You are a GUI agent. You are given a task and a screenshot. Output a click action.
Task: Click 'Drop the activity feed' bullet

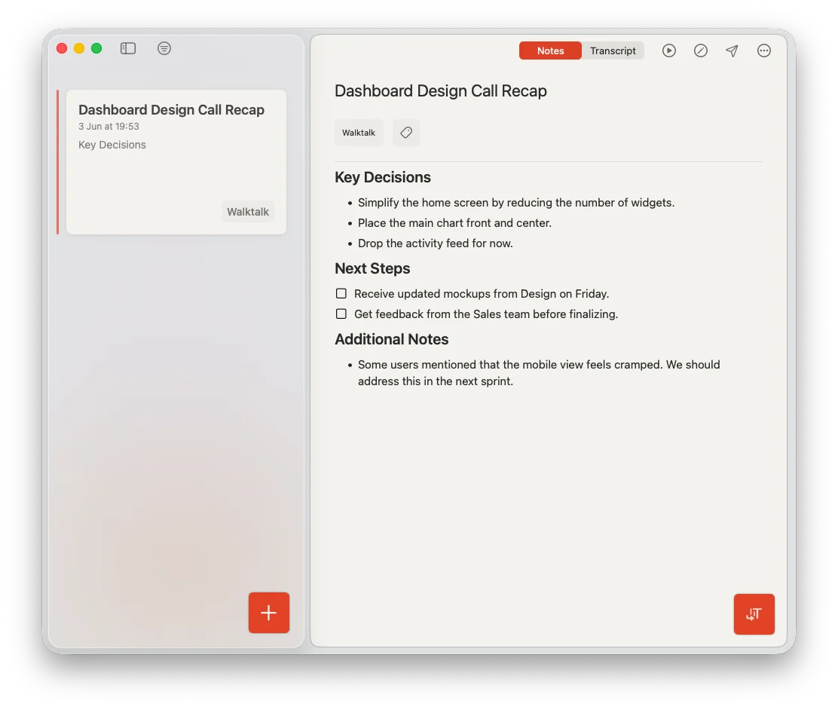(436, 243)
